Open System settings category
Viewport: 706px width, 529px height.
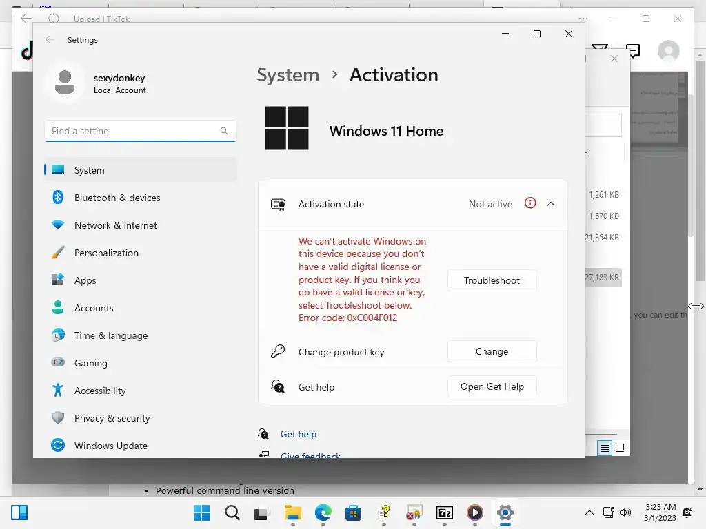(x=141, y=170)
